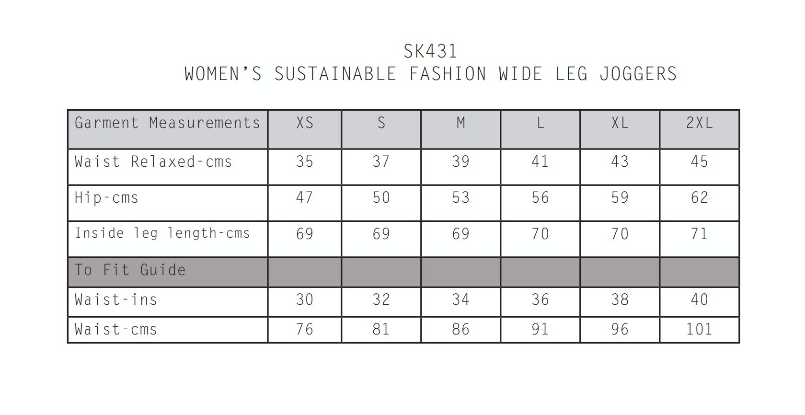Click the Women's Sustainable Fashion Wide Leg Joggers heading
Screen dimensions: 805x415
[x=430, y=74]
